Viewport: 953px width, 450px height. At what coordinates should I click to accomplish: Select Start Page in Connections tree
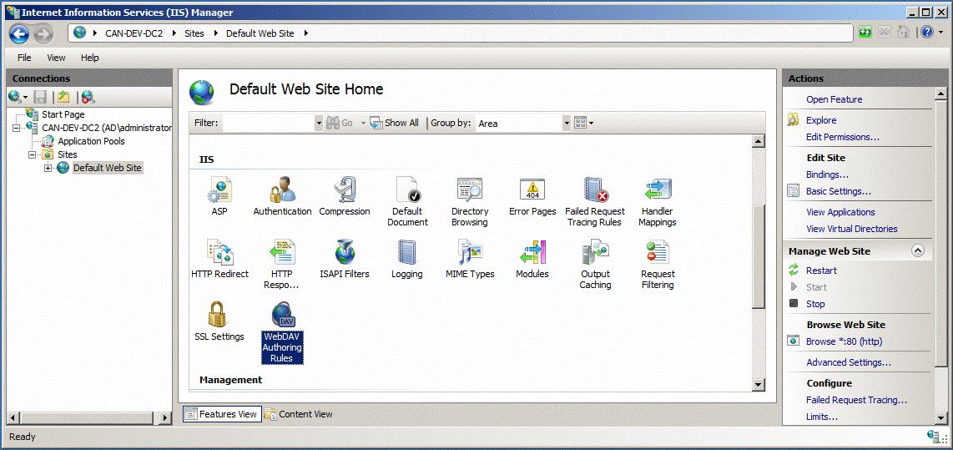point(63,114)
